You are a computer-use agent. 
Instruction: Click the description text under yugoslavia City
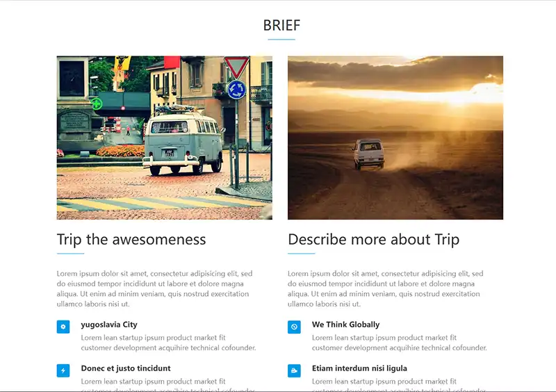tap(168, 343)
